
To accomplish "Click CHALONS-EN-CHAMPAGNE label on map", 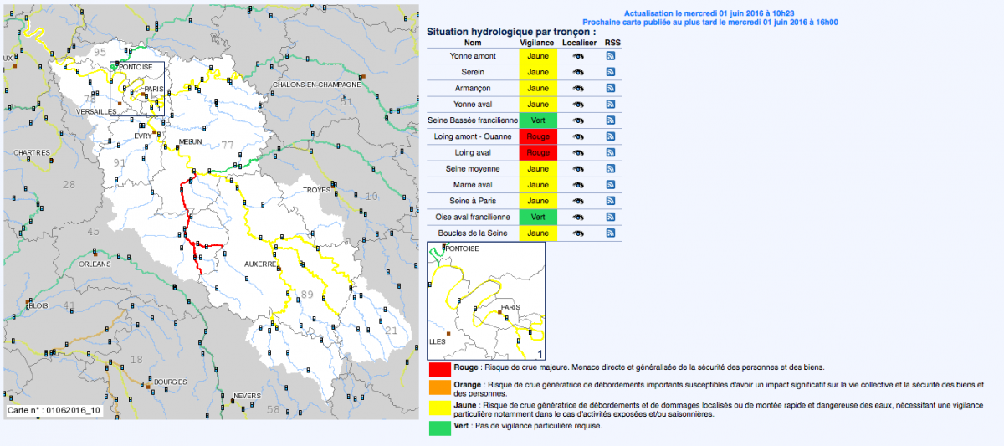I will point(317,85).
